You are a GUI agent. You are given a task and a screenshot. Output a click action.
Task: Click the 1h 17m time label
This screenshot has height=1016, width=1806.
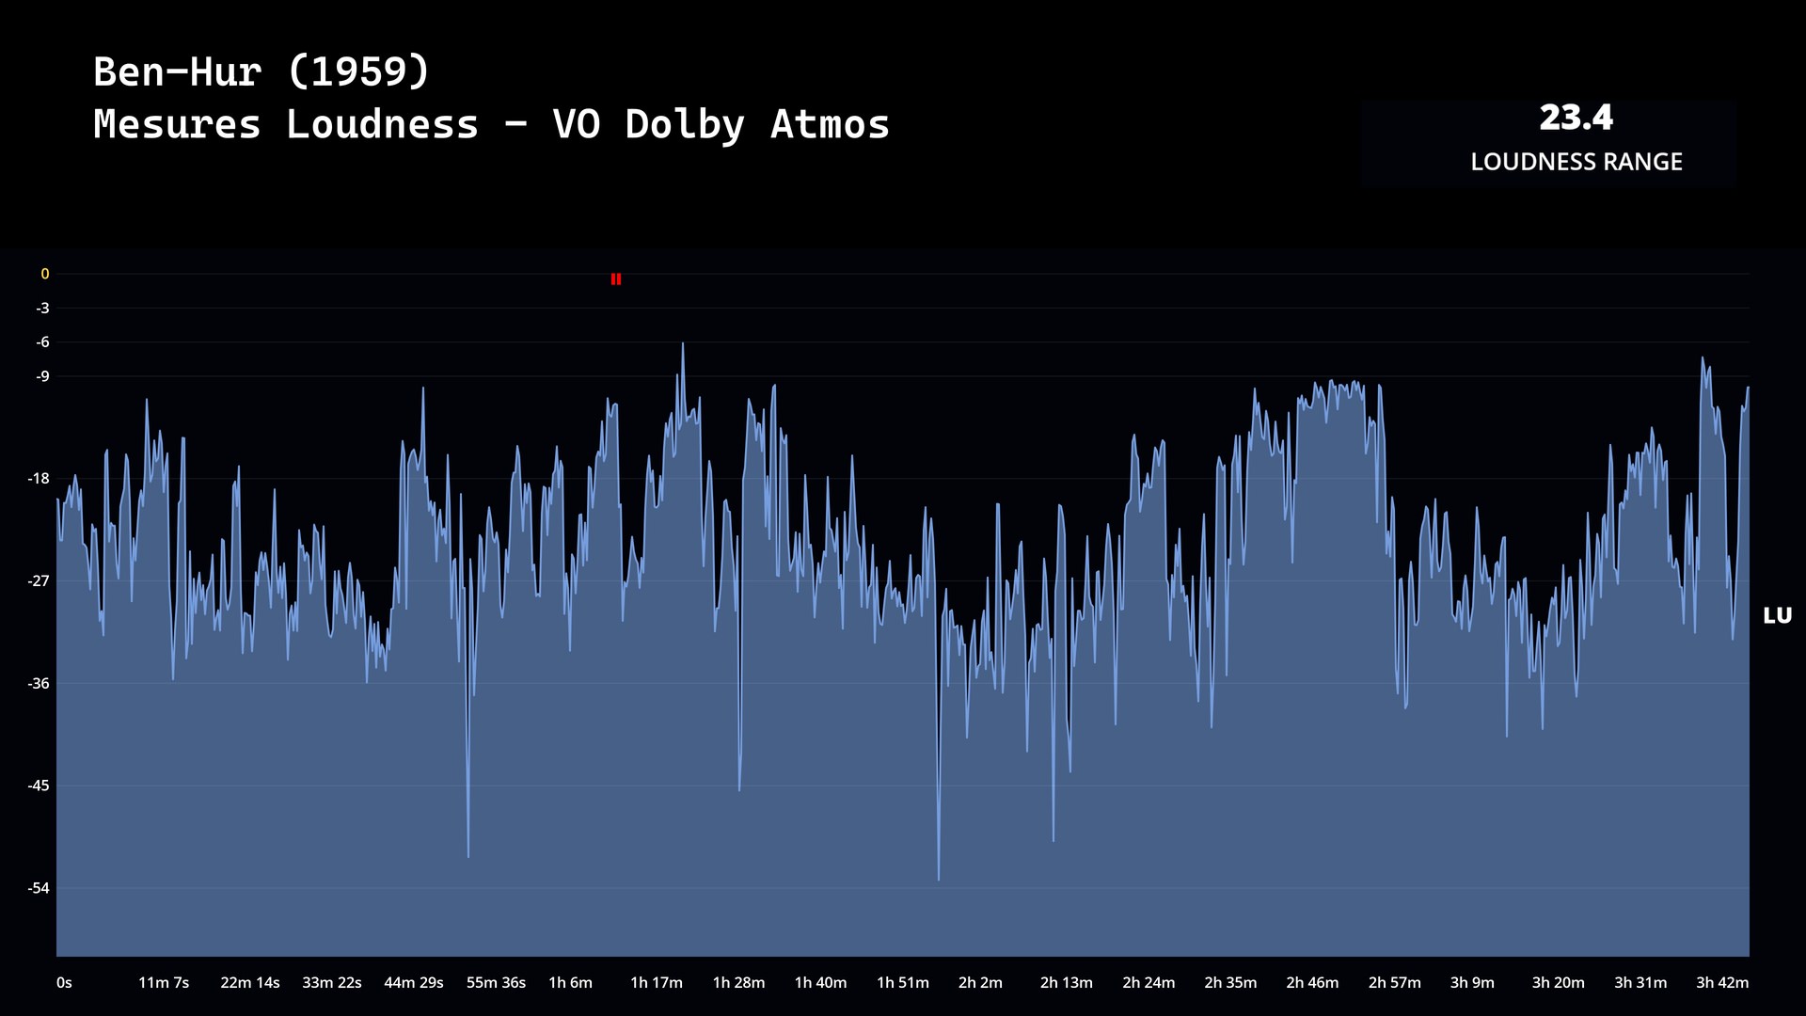tap(657, 983)
